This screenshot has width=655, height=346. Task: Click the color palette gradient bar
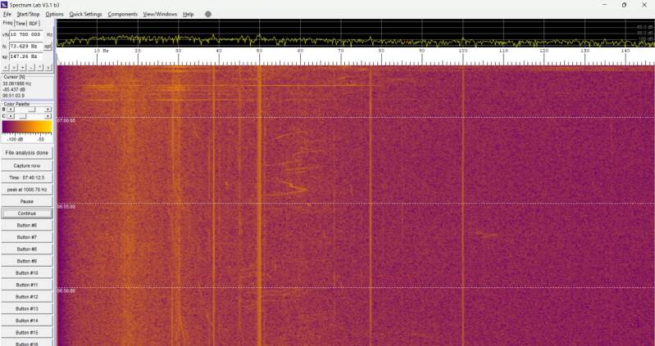27,127
